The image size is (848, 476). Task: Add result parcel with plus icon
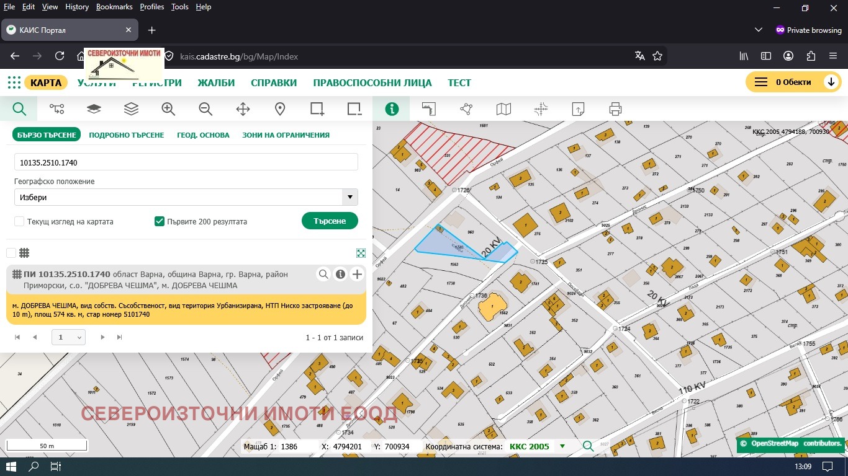357,275
